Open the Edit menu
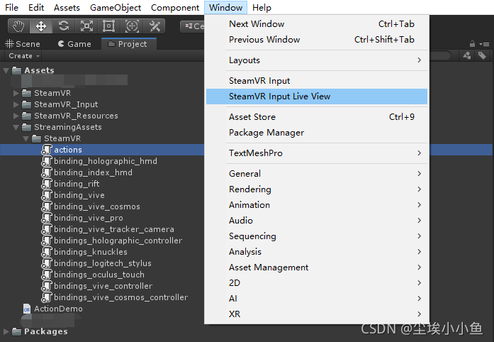This screenshot has width=494, height=342. (36, 7)
